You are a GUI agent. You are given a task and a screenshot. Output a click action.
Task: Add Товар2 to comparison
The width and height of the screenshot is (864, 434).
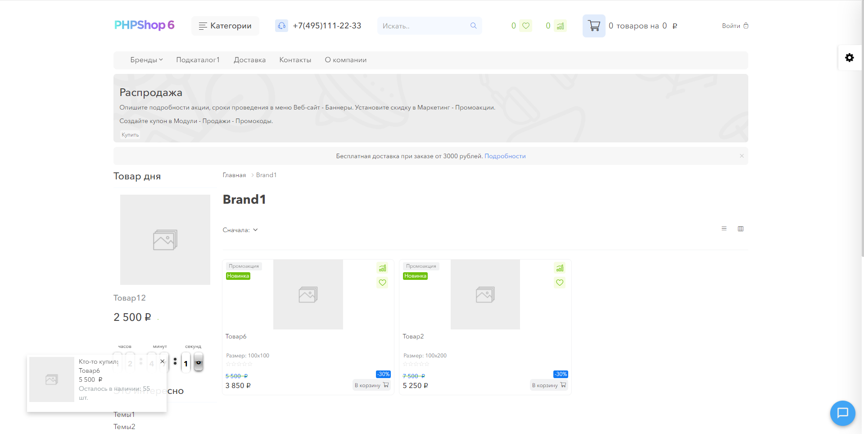tap(560, 268)
